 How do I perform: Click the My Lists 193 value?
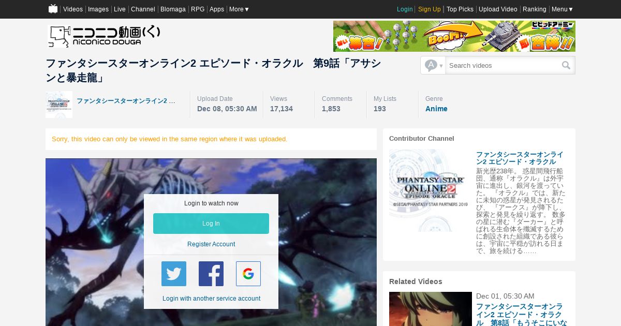[380, 109]
